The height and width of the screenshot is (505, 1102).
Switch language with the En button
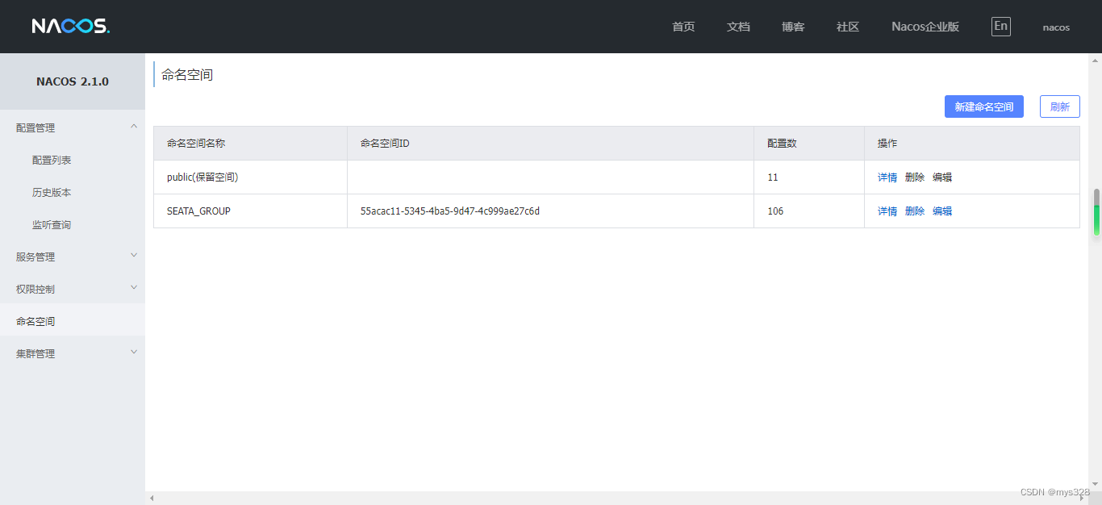pos(1001,26)
